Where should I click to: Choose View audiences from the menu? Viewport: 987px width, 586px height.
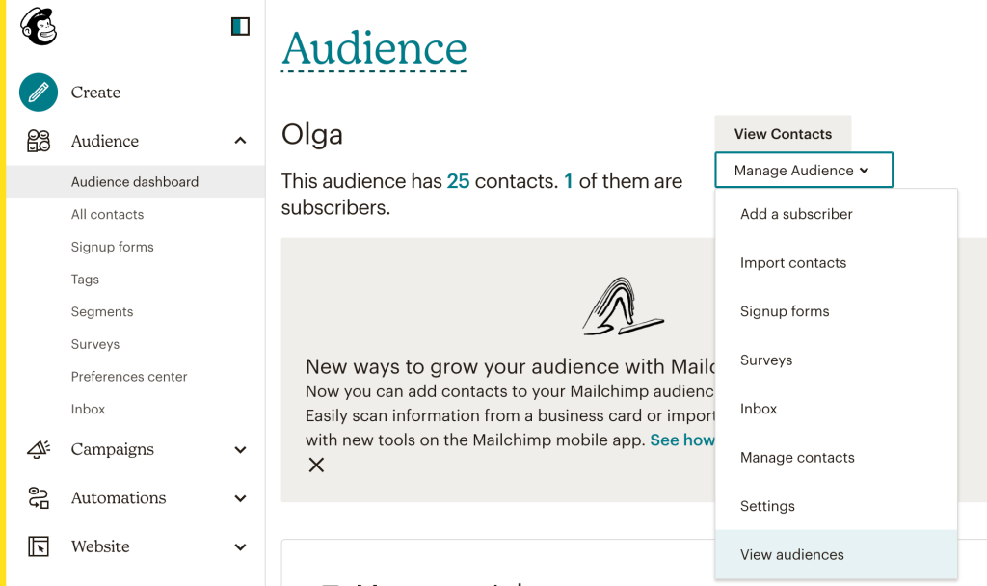tap(791, 554)
